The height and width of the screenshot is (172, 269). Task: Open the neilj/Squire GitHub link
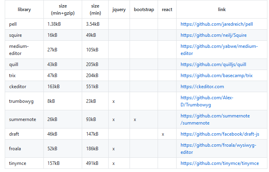tap(213, 35)
